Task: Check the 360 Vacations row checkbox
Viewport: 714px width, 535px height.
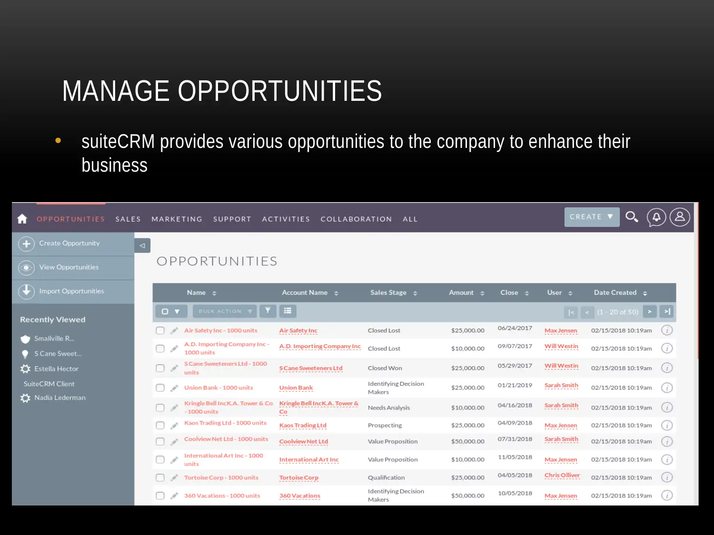Action: (x=160, y=496)
